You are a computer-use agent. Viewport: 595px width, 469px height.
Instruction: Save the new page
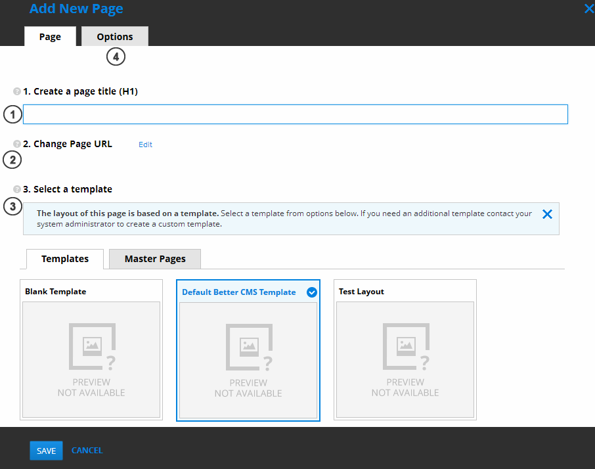pos(46,451)
